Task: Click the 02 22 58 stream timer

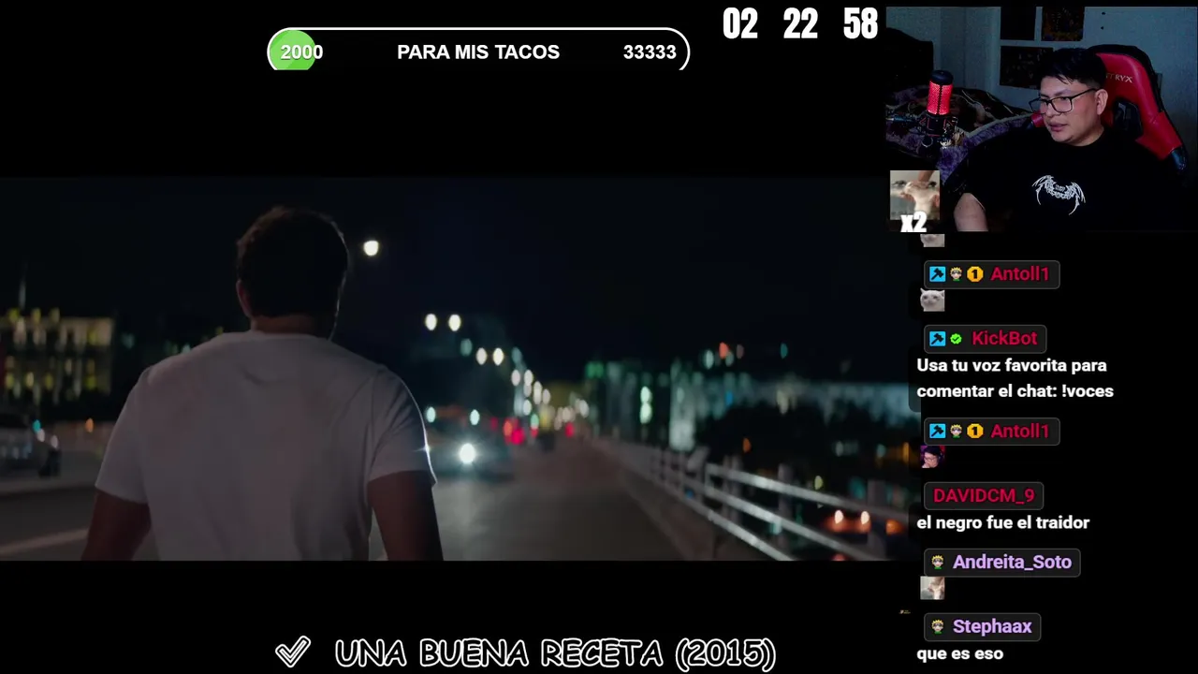Action: [800, 24]
